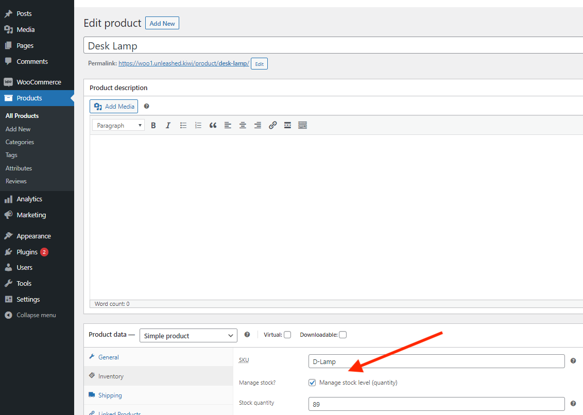This screenshot has height=415, width=583.
Task: Align text right in editor
Action: tap(258, 125)
